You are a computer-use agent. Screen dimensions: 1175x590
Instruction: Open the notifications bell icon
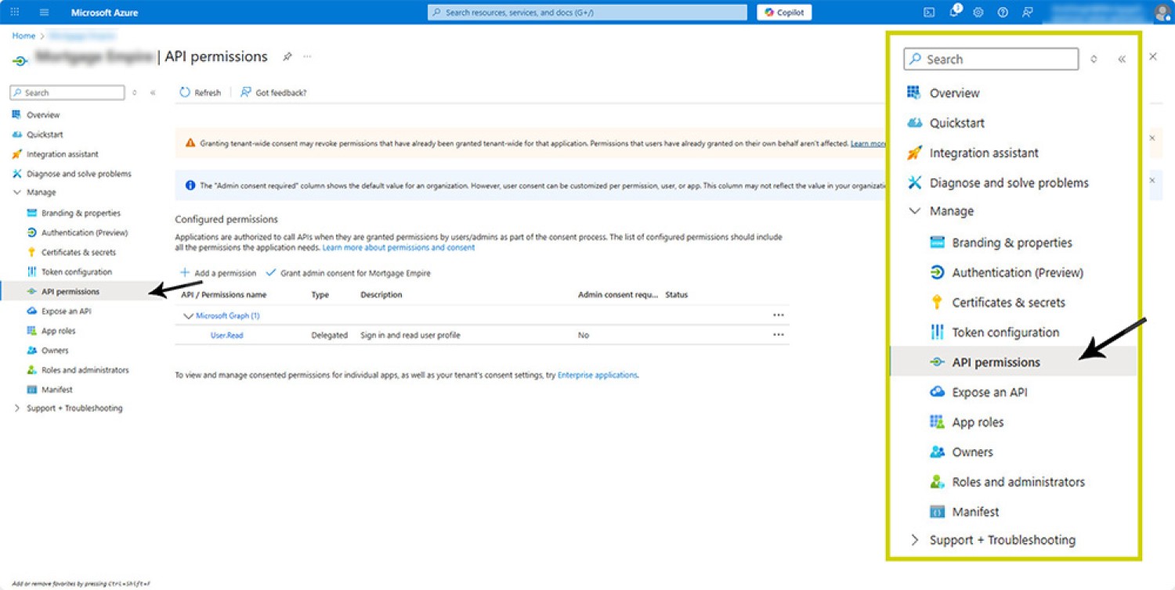tap(954, 12)
